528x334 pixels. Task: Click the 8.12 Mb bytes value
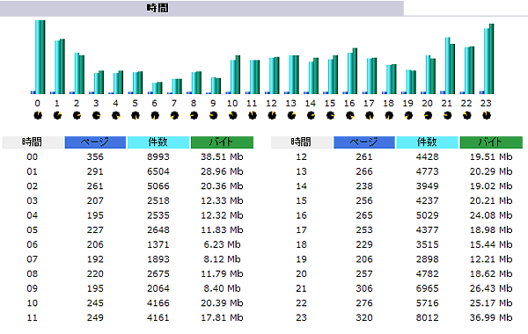tap(222, 259)
